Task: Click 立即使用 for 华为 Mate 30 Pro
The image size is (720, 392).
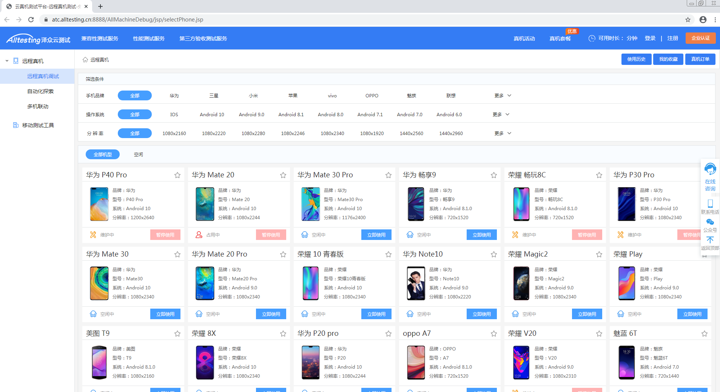Action: pyautogui.click(x=376, y=235)
